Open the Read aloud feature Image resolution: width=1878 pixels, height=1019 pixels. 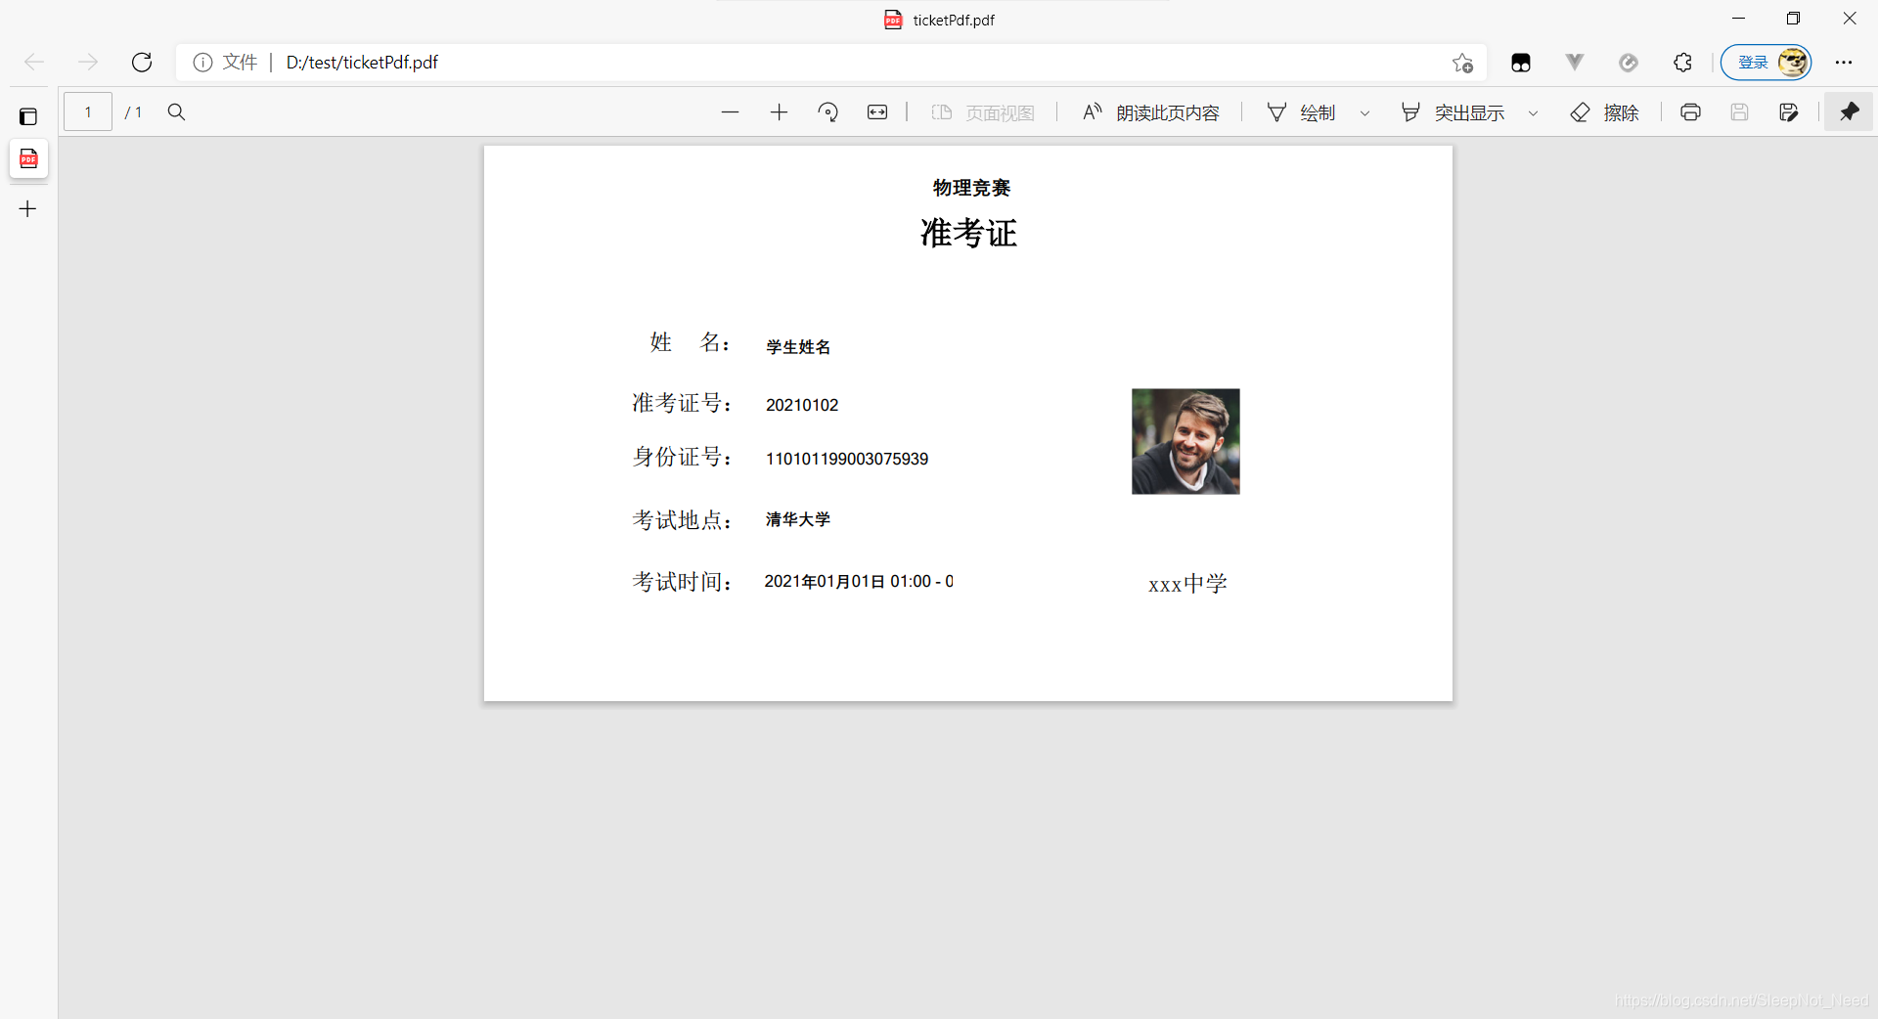1149,111
